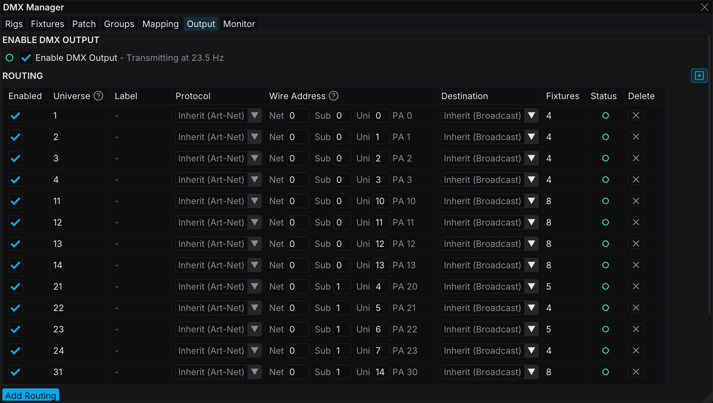Select the Output tab
This screenshot has width=713, height=403.
201,24
